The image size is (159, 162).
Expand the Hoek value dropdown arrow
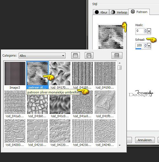(149, 31)
